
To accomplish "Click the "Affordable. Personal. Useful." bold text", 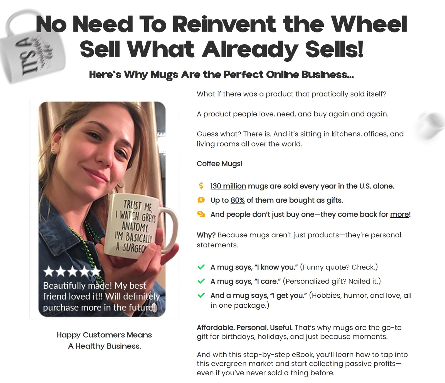I will point(244,327).
